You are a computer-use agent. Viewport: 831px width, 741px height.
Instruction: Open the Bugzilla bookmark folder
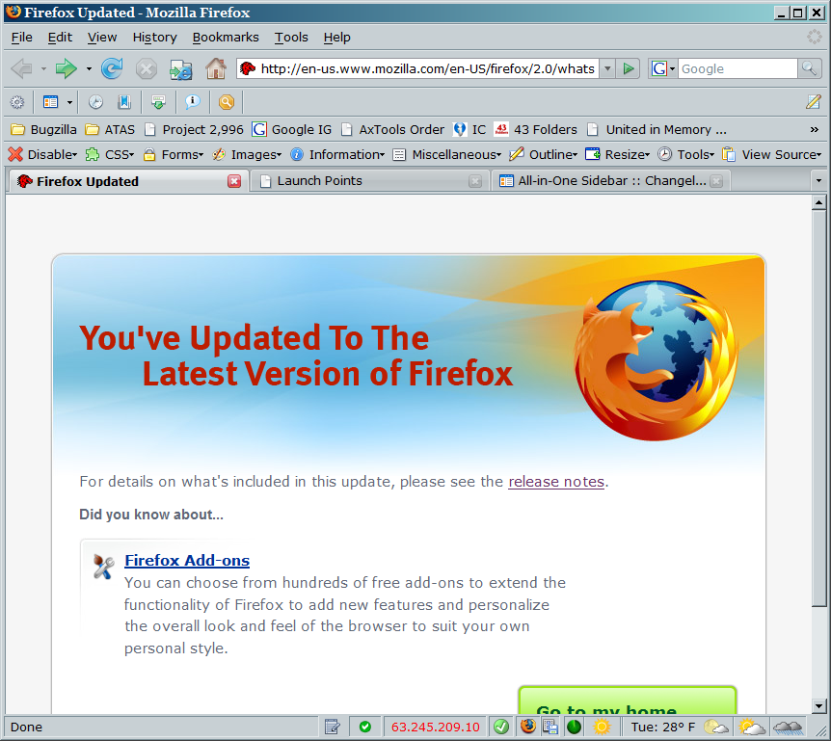[44, 130]
